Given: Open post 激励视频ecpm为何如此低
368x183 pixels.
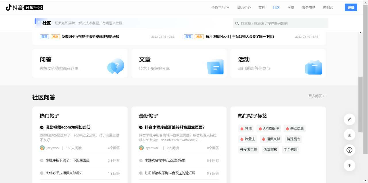Looking at the screenshot, I should [x=68, y=127].
